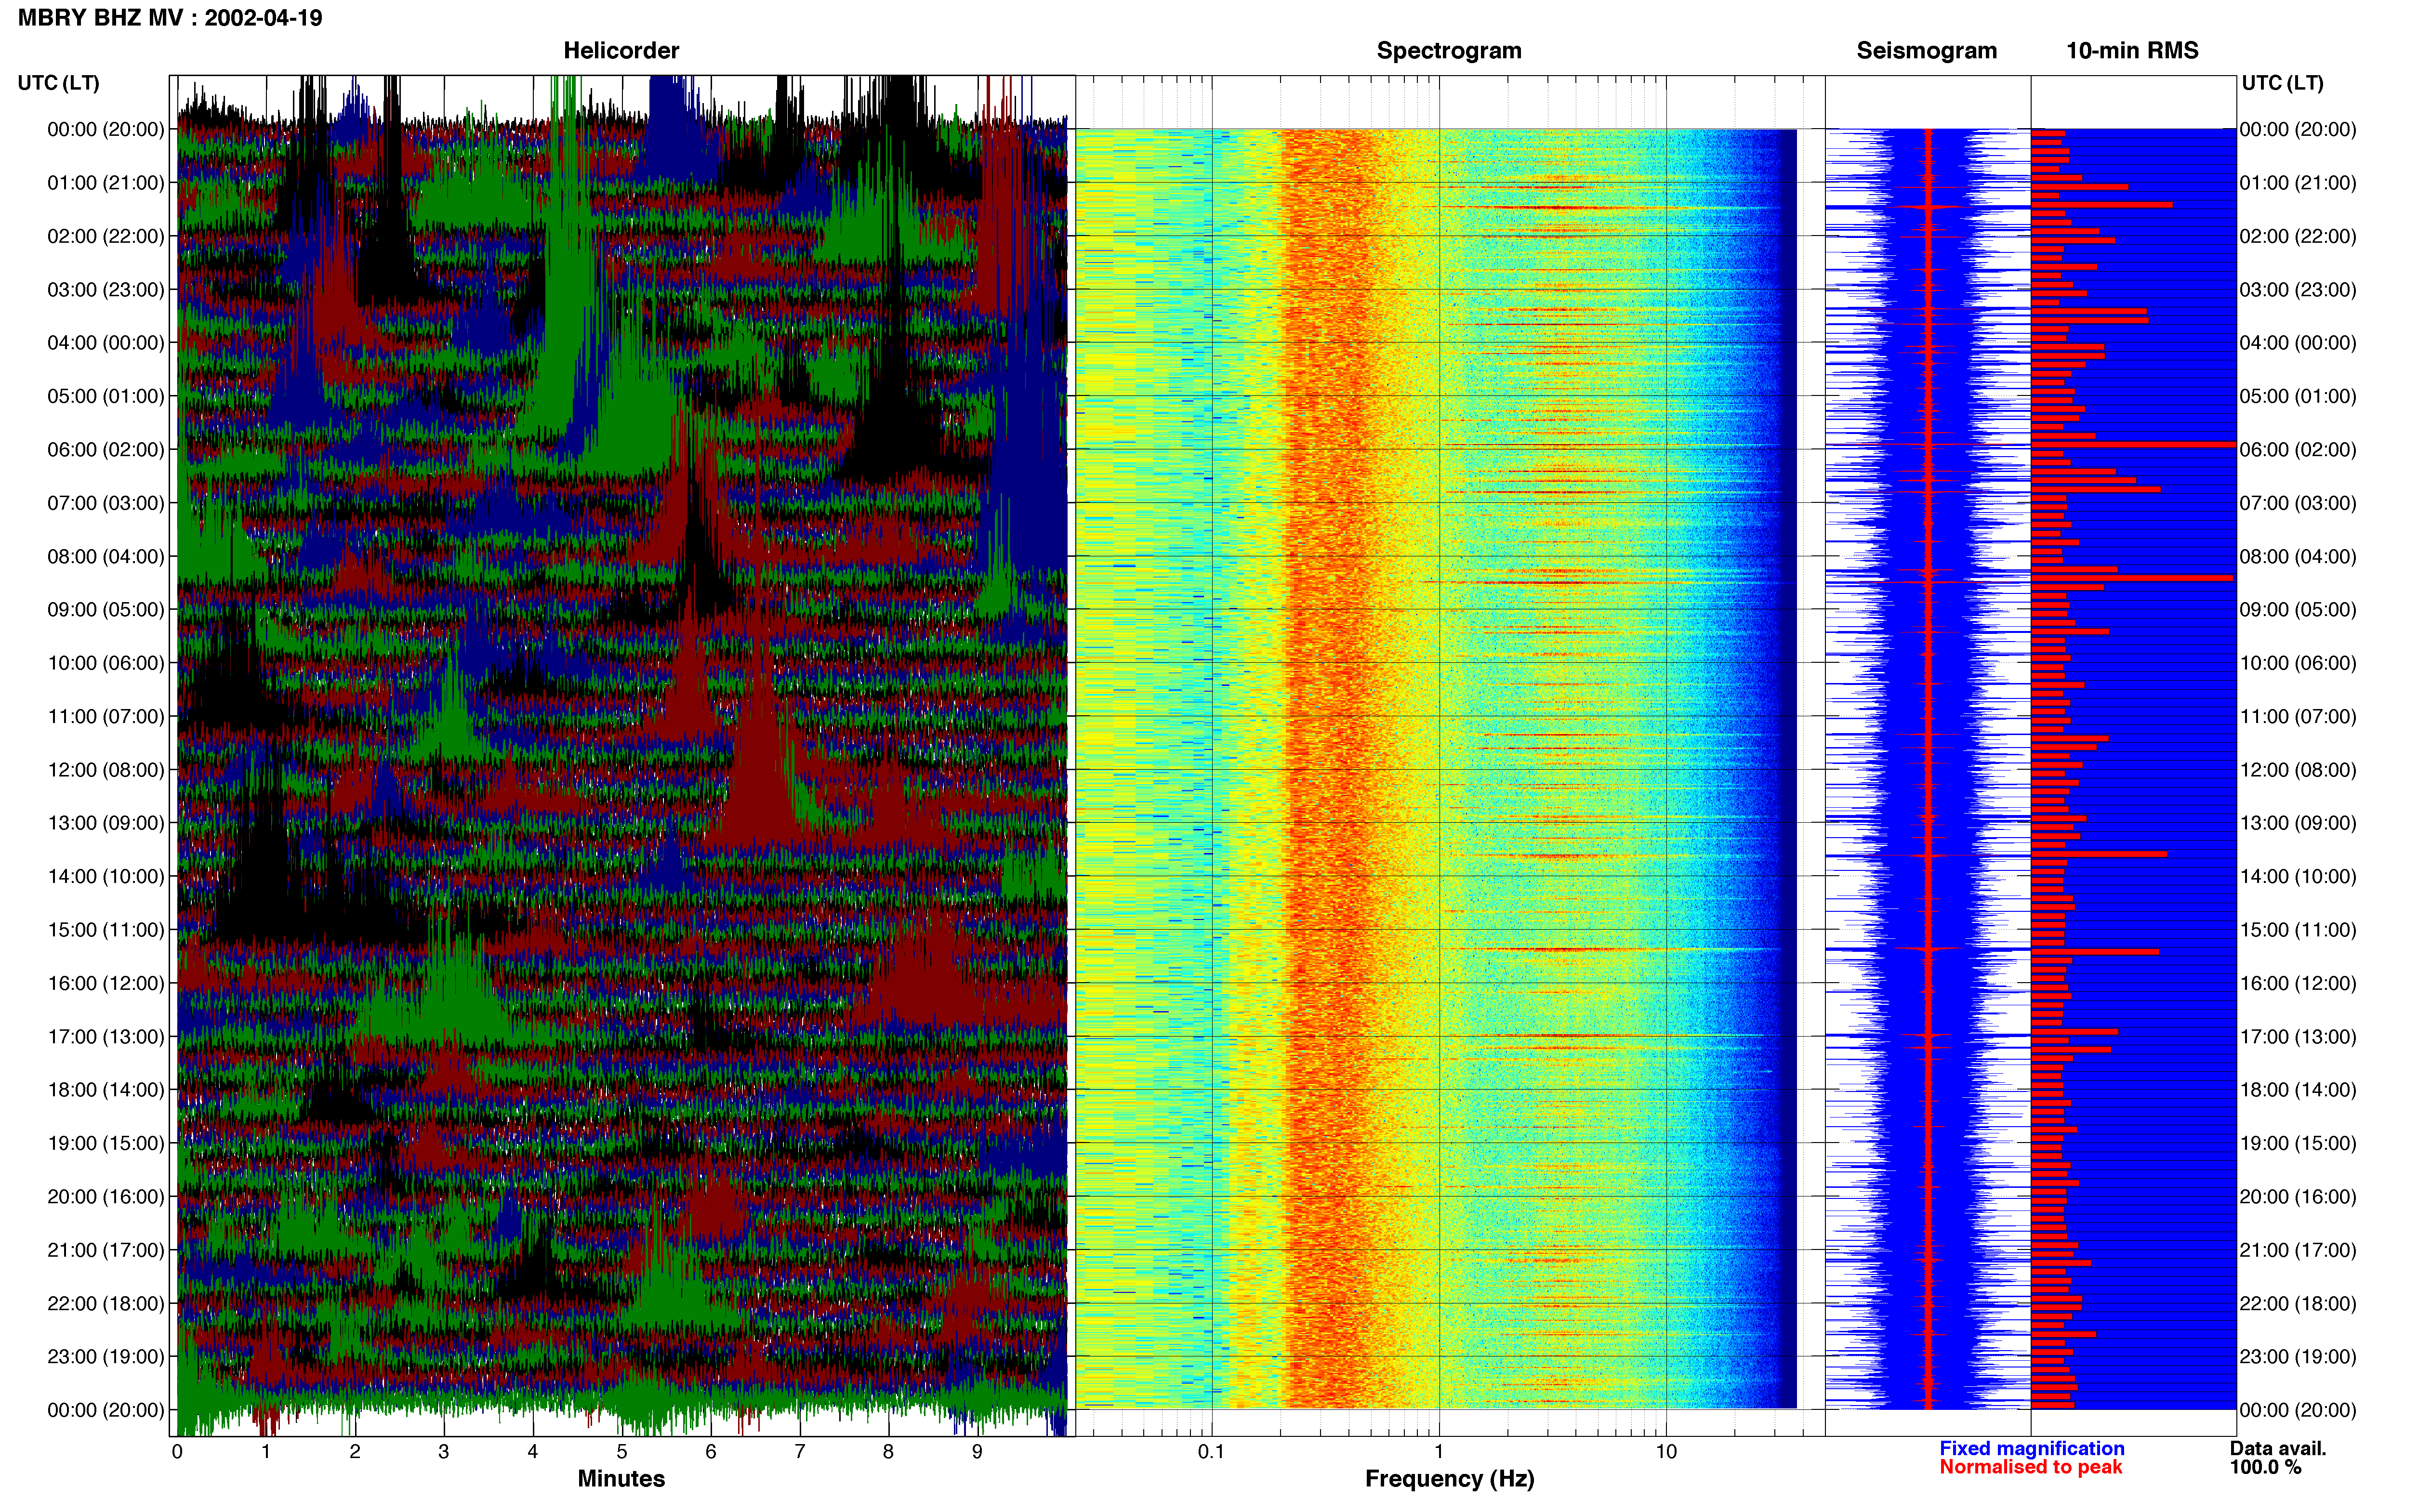Click the 01:00 (21:00) label on the Helicorder axis
Screen dimensions: 2418x1512
click(x=106, y=183)
